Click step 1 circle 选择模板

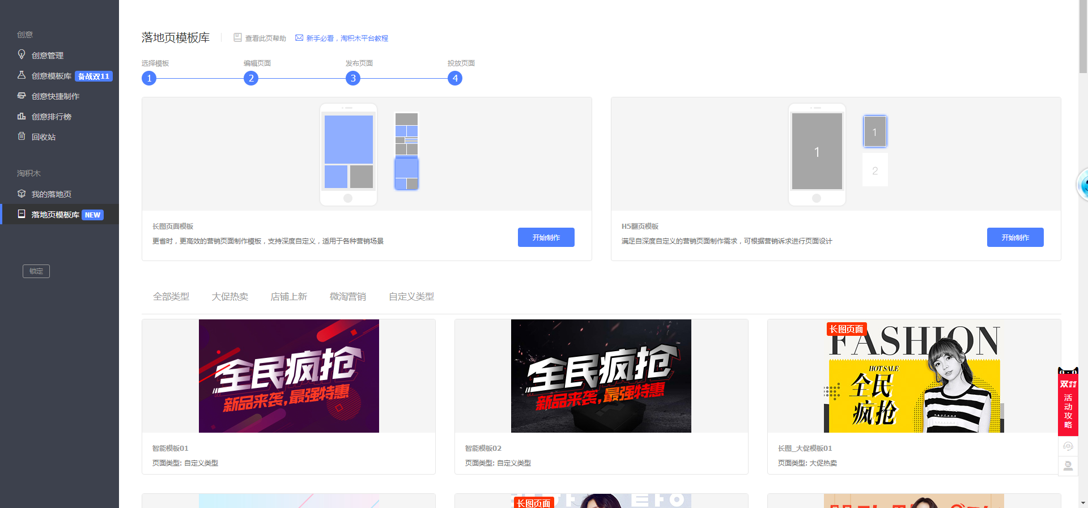[149, 78]
